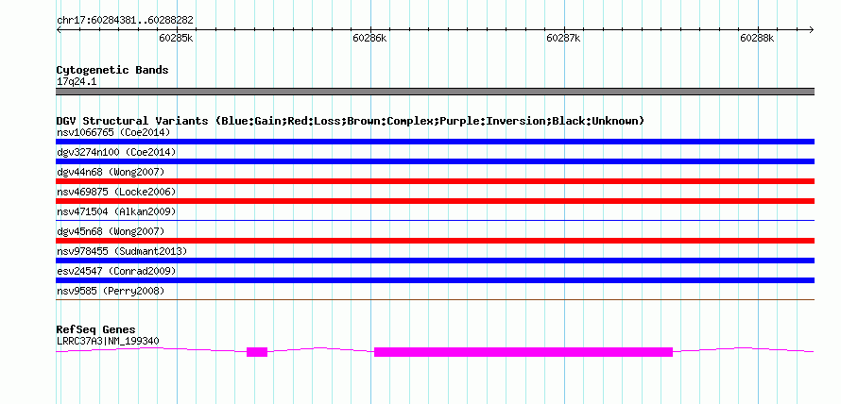Click the 17q24.1 band label
The image size is (841, 404).
point(77,82)
